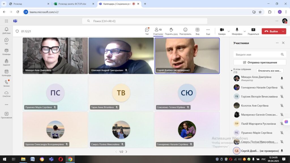Expand the dropdown arrow next to Выйти
The width and height of the screenshot is (290, 163).
(283, 31)
